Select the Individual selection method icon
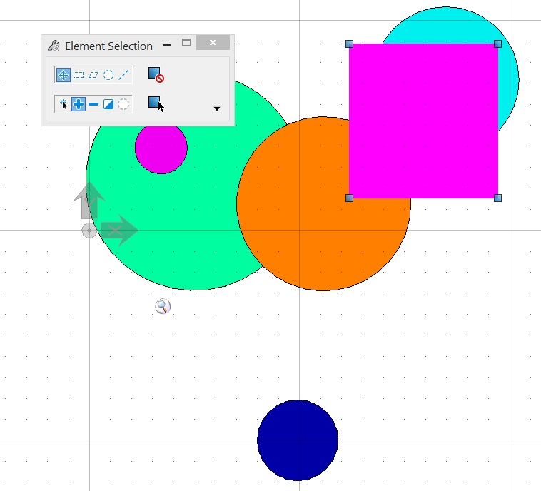Viewport: 541px width, 491px height. (63, 75)
